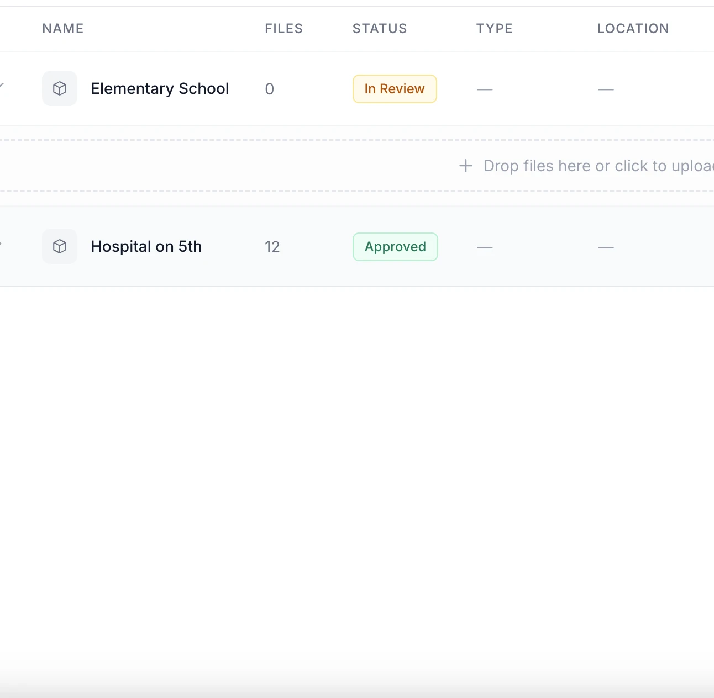This screenshot has width=714, height=698.
Task: Sort by the FILES column header
Action: pyautogui.click(x=283, y=28)
